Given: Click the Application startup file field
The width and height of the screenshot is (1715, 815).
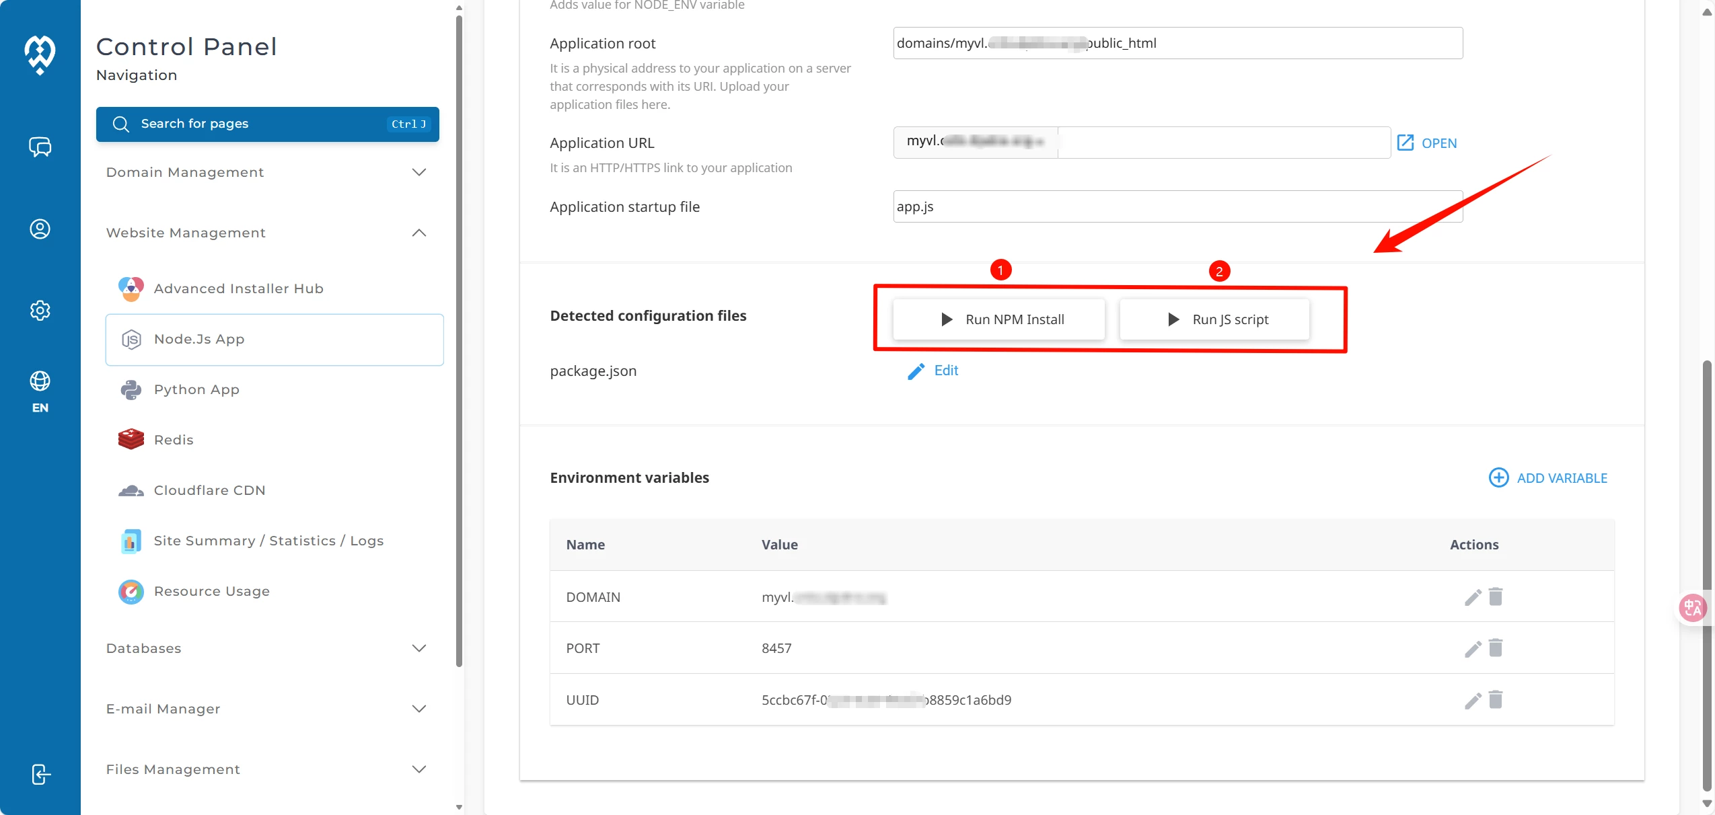Looking at the screenshot, I should [x=1177, y=207].
